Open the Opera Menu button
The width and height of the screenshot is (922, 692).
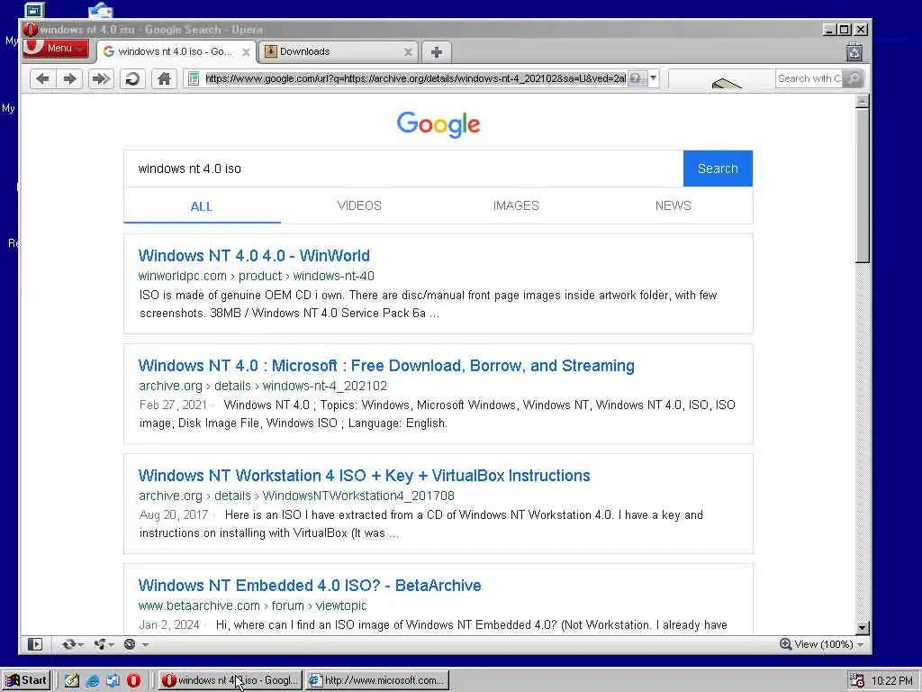[56, 49]
